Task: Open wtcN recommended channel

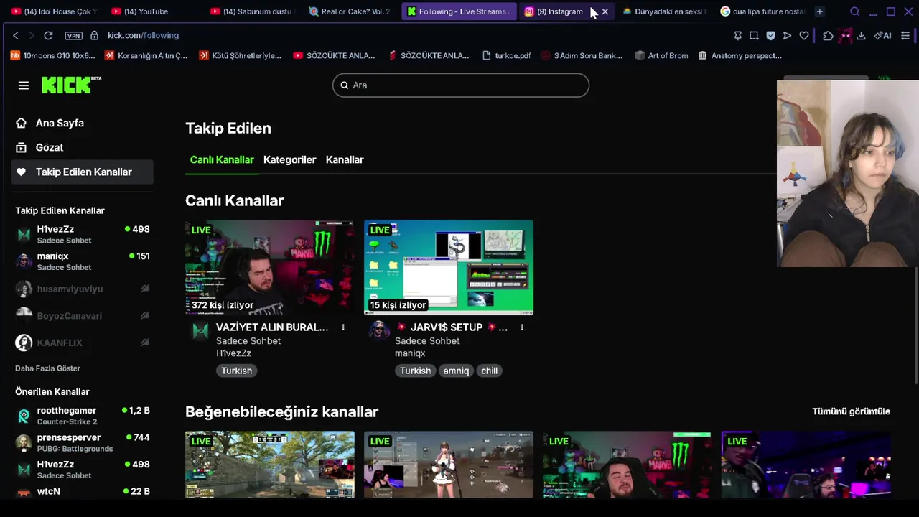Action: pos(83,492)
